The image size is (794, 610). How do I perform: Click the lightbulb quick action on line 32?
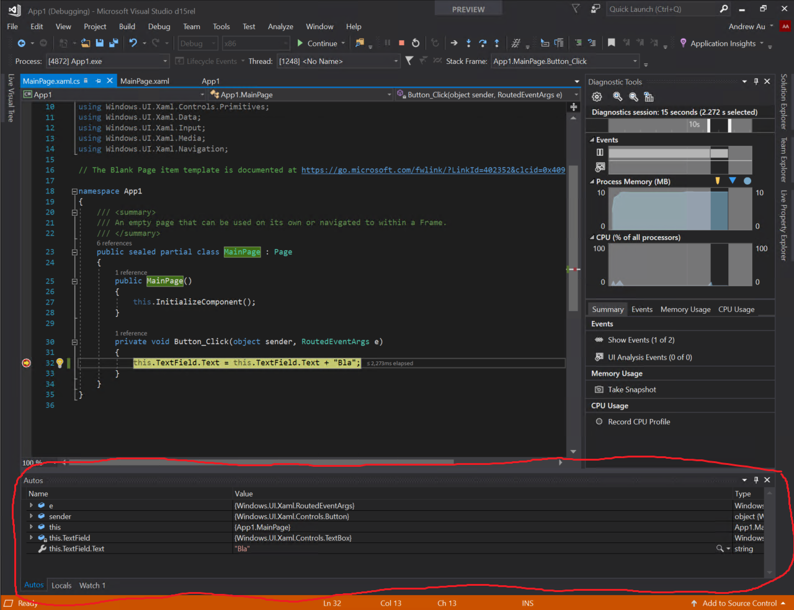60,363
